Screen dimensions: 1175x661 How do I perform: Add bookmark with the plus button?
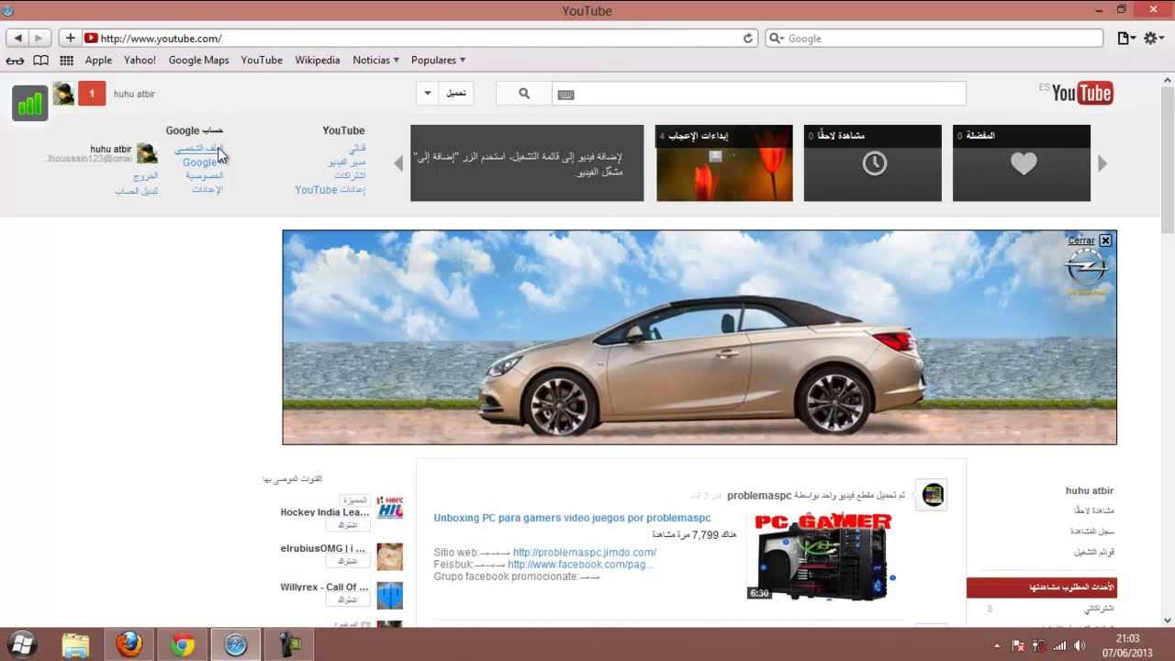coord(70,38)
